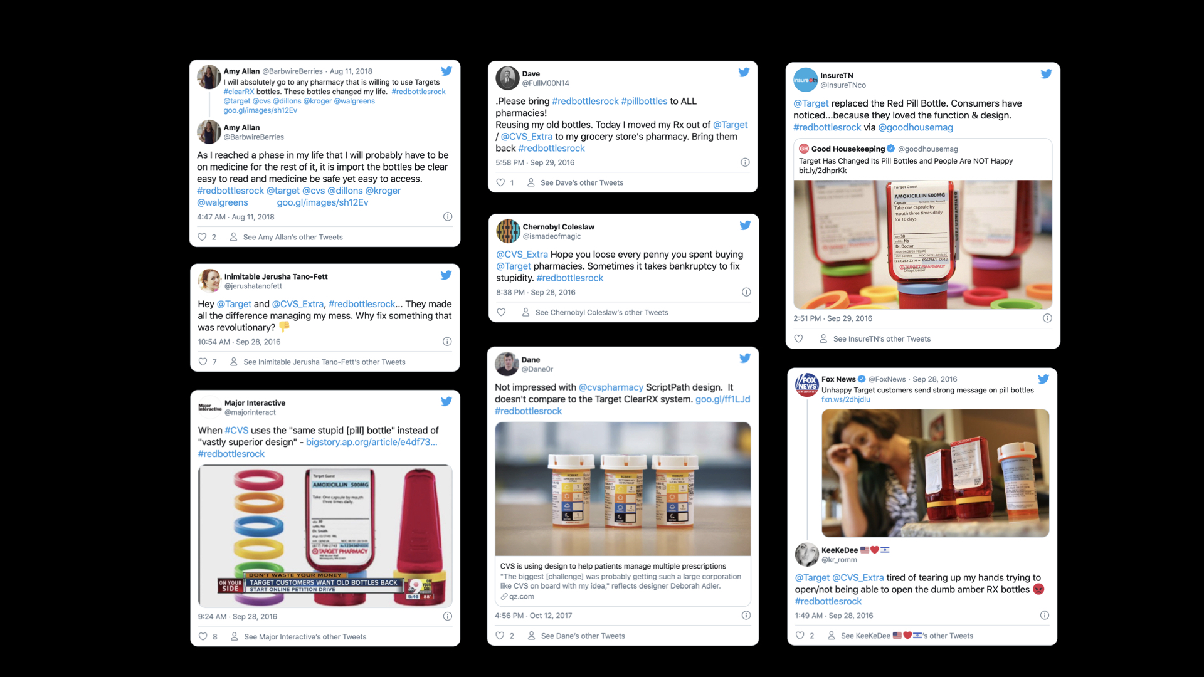Click the Twitter bird icon on the Fox News tweet
Viewport: 1204px width, 677px height.
[x=1043, y=379]
